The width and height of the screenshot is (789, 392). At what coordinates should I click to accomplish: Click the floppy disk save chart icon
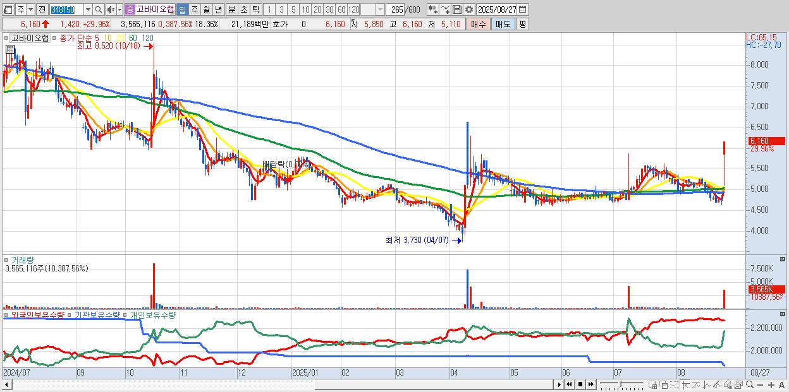(x=457, y=9)
